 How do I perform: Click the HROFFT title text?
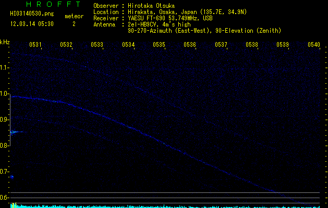(x=54, y=4)
